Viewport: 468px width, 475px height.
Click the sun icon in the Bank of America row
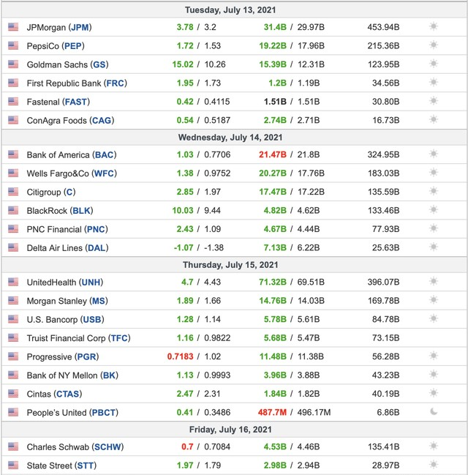click(x=434, y=154)
